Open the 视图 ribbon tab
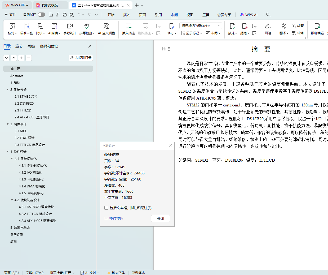The width and height of the screenshot is (328, 275). (190, 15)
